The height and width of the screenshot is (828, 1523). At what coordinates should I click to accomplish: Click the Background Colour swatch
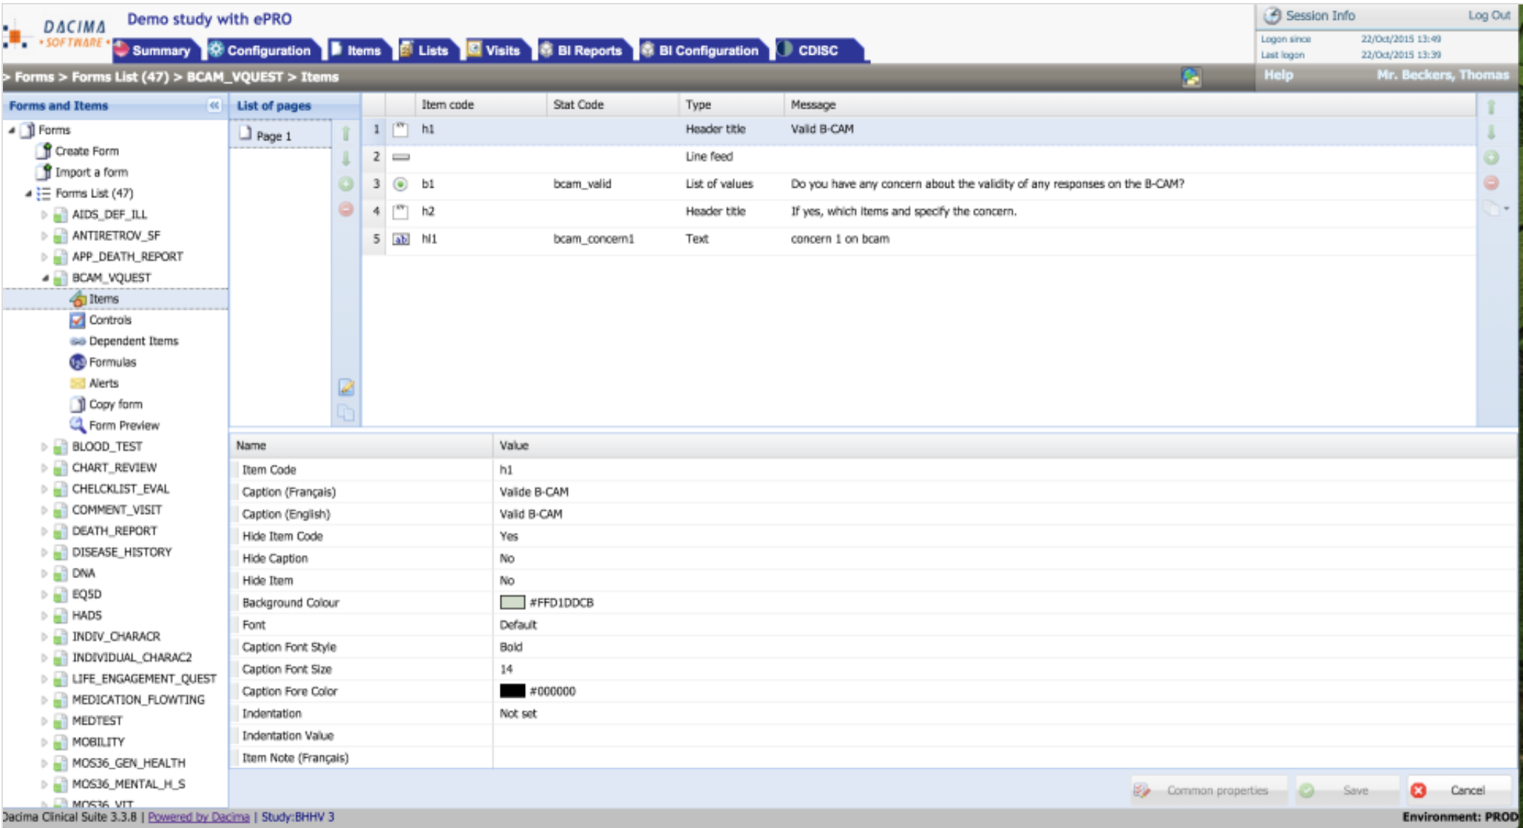512,603
